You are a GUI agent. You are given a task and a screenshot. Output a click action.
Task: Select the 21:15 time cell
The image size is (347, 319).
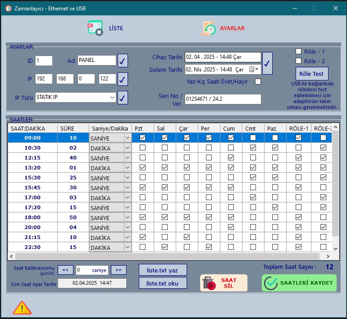click(x=32, y=237)
